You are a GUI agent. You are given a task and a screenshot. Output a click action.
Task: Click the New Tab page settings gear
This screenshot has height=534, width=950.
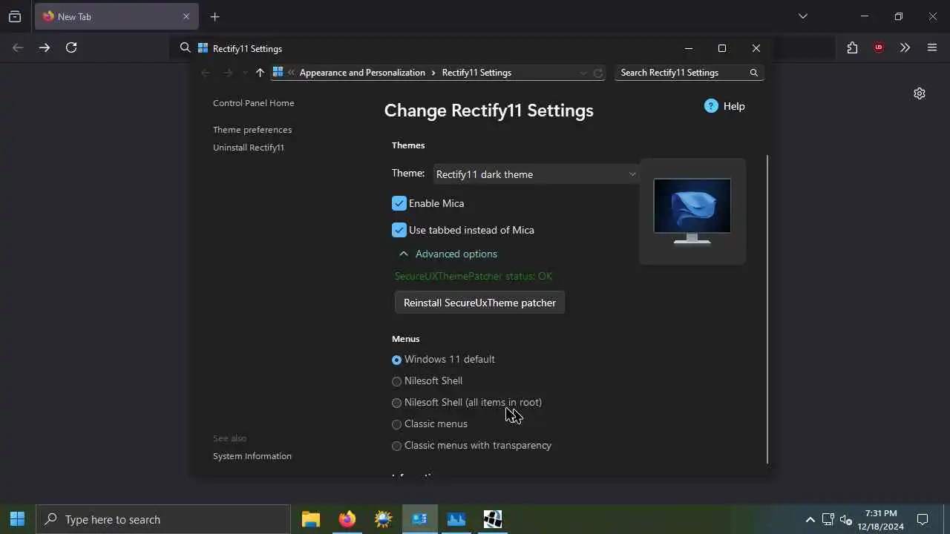(920, 93)
